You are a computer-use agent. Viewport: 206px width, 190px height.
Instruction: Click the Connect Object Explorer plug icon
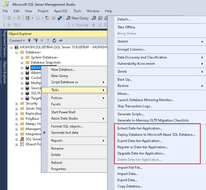tap(29, 40)
